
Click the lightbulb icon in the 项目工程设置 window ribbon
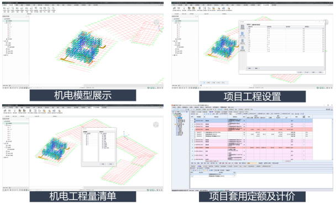click(184, 9)
